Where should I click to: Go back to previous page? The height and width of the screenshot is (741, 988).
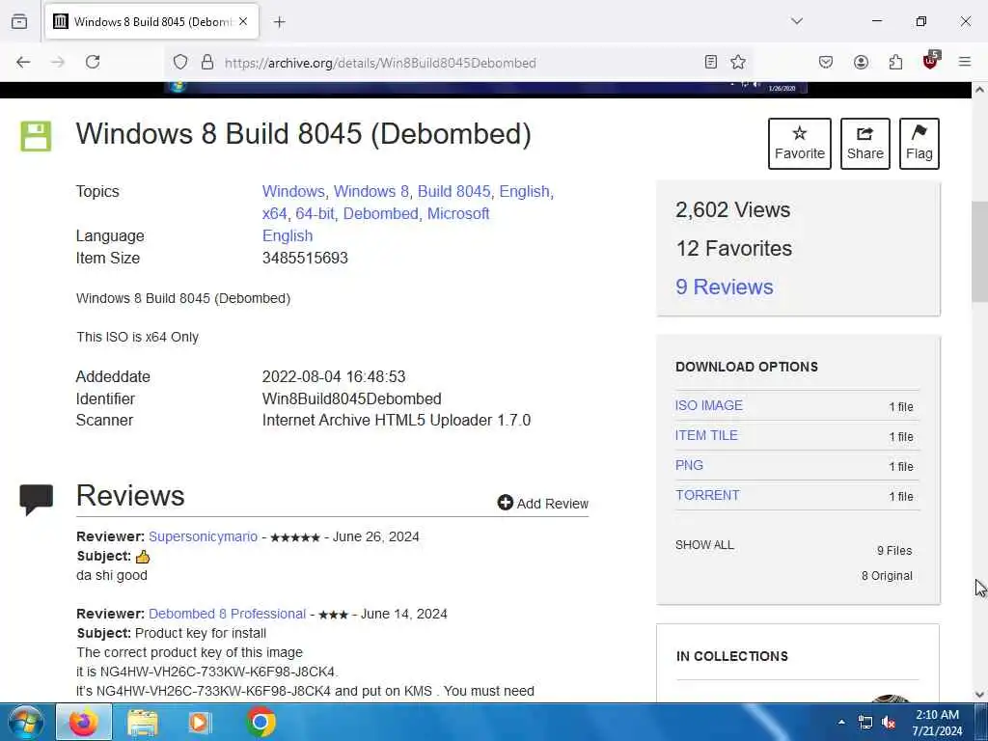tap(23, 62)
